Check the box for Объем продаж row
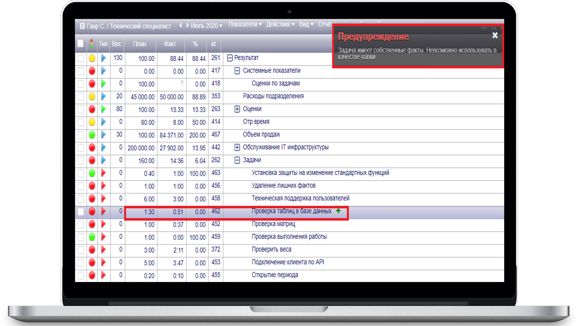Screen dimensions: 578x326 [x=81, y=135]
